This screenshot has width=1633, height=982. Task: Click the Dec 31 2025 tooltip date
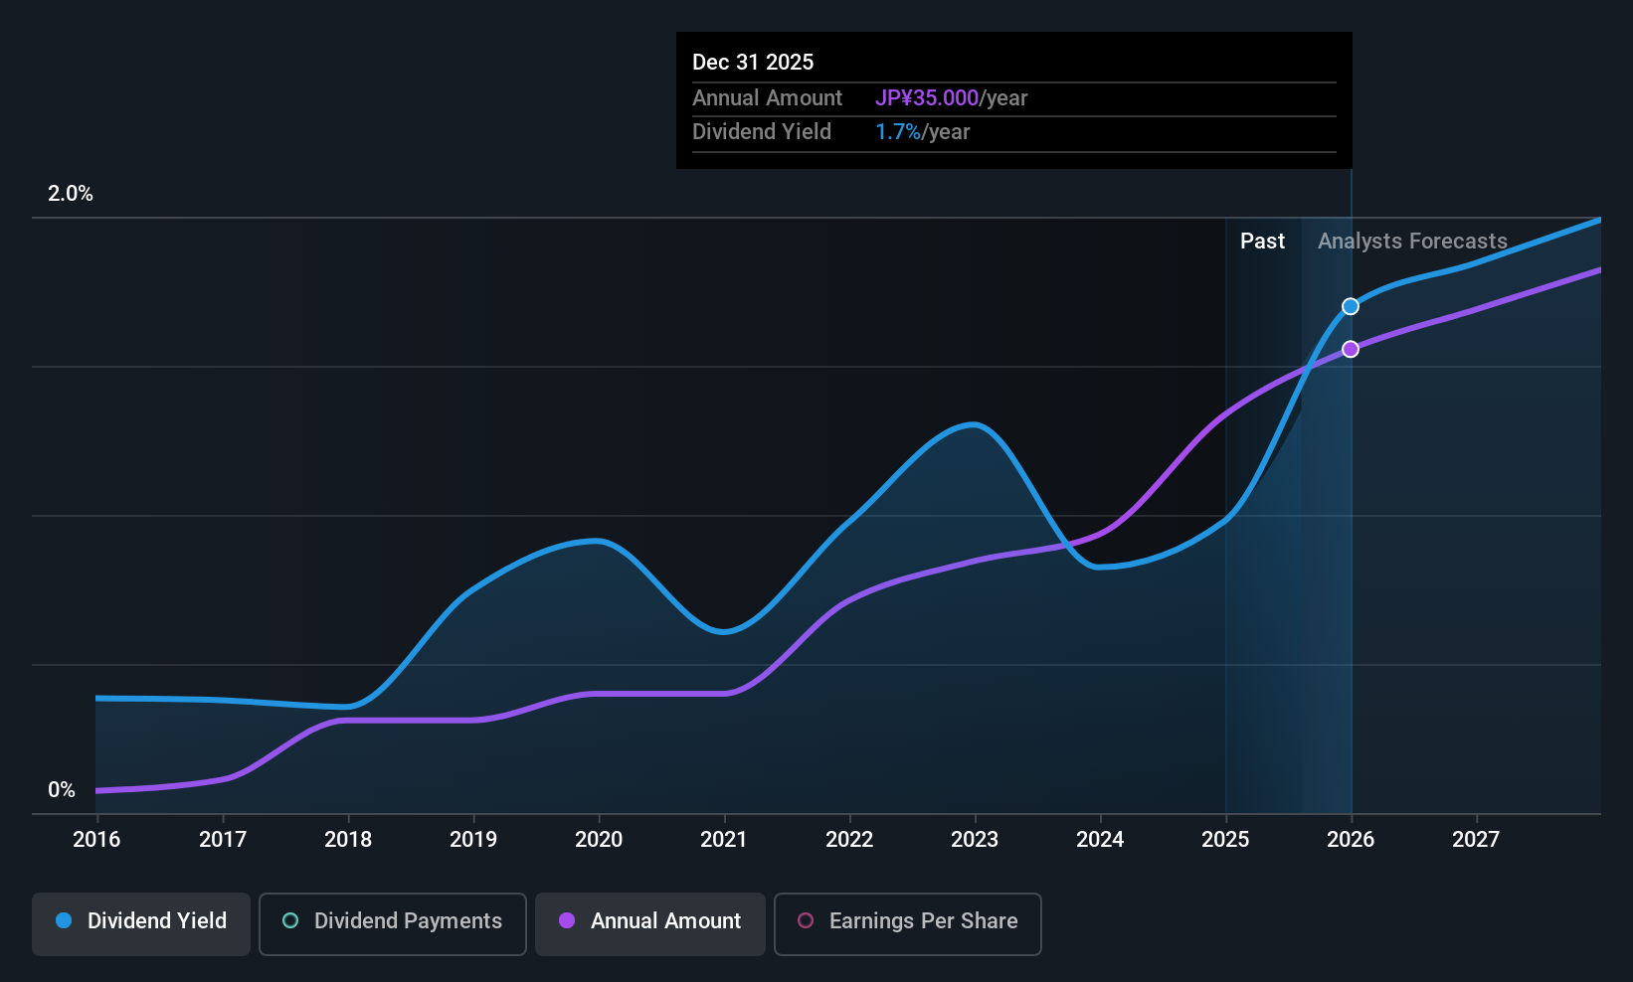click(753, 63)
